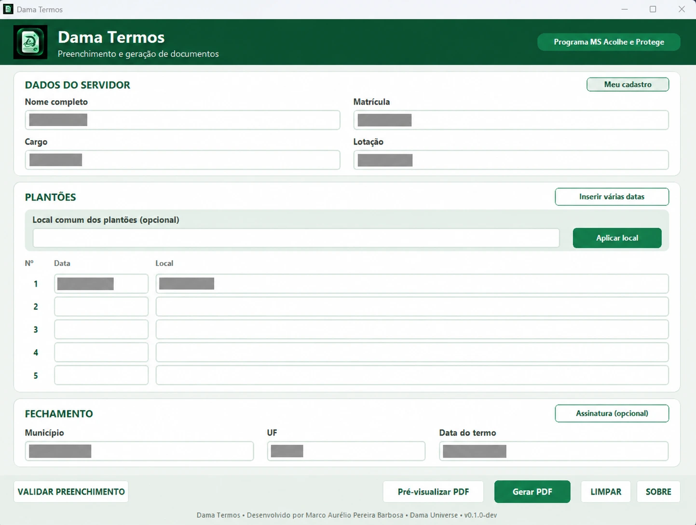Generate the document with Gerar PDF

[532, 492]
